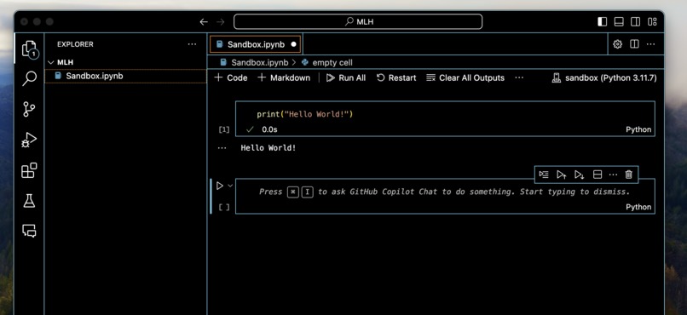Viewport: 687px width, 315px height.
Task: Clear All Outputs in the notebook
Action: click(x=465, y=77)
